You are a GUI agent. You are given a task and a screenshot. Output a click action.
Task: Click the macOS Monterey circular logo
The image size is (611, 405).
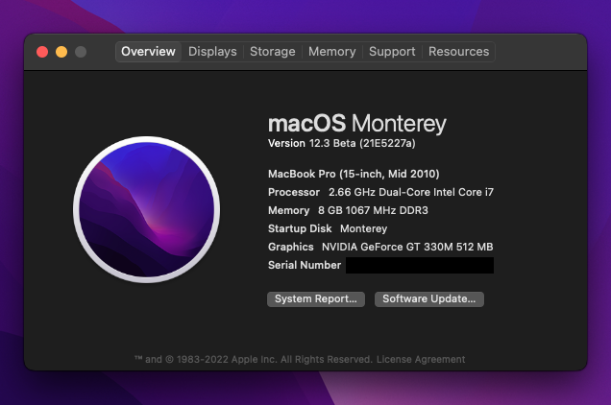coord(147,209)
